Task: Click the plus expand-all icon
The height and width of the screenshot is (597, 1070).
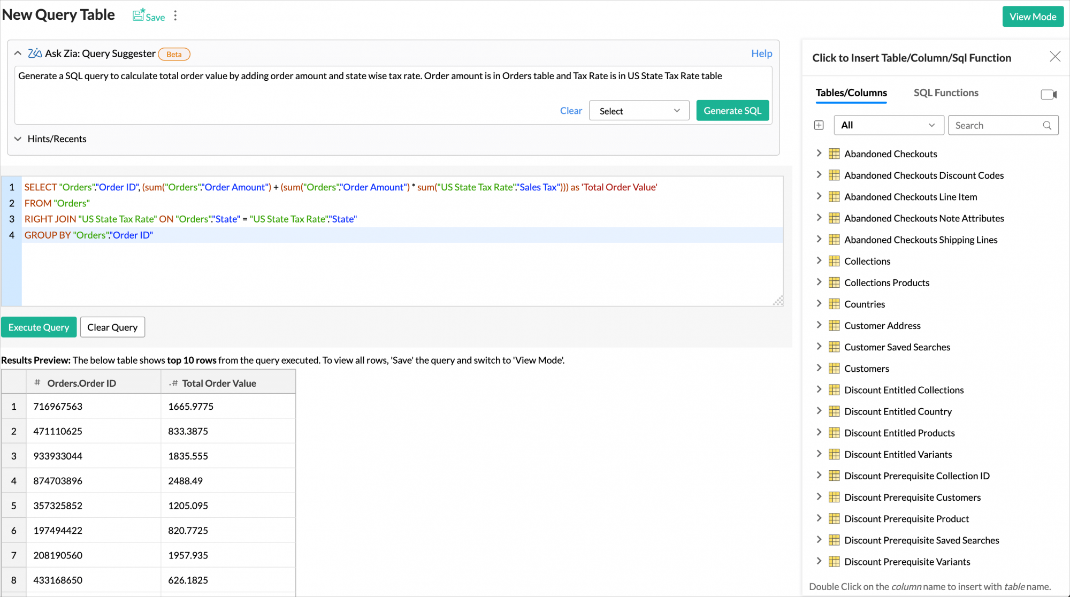Action: point(819,125)
